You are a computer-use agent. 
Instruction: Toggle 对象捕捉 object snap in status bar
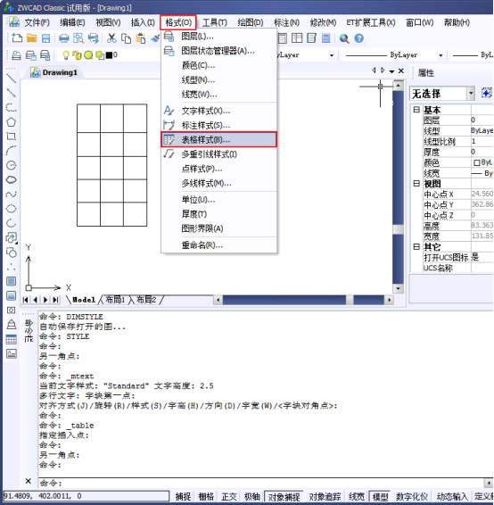point(284,496)
